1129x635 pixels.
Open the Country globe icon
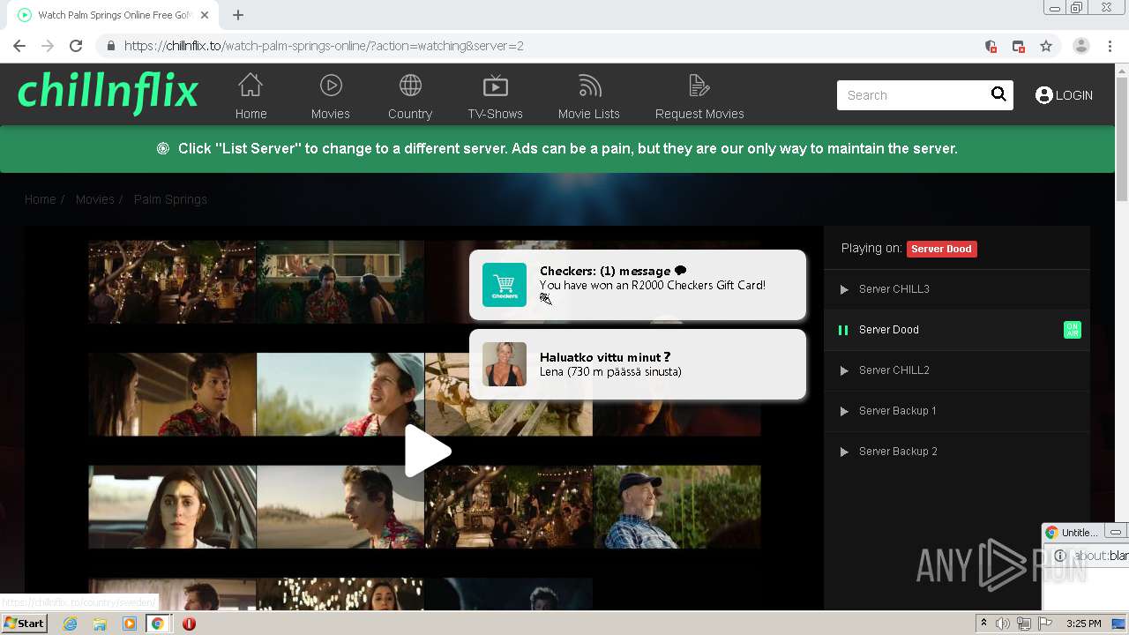pos(410,86)
